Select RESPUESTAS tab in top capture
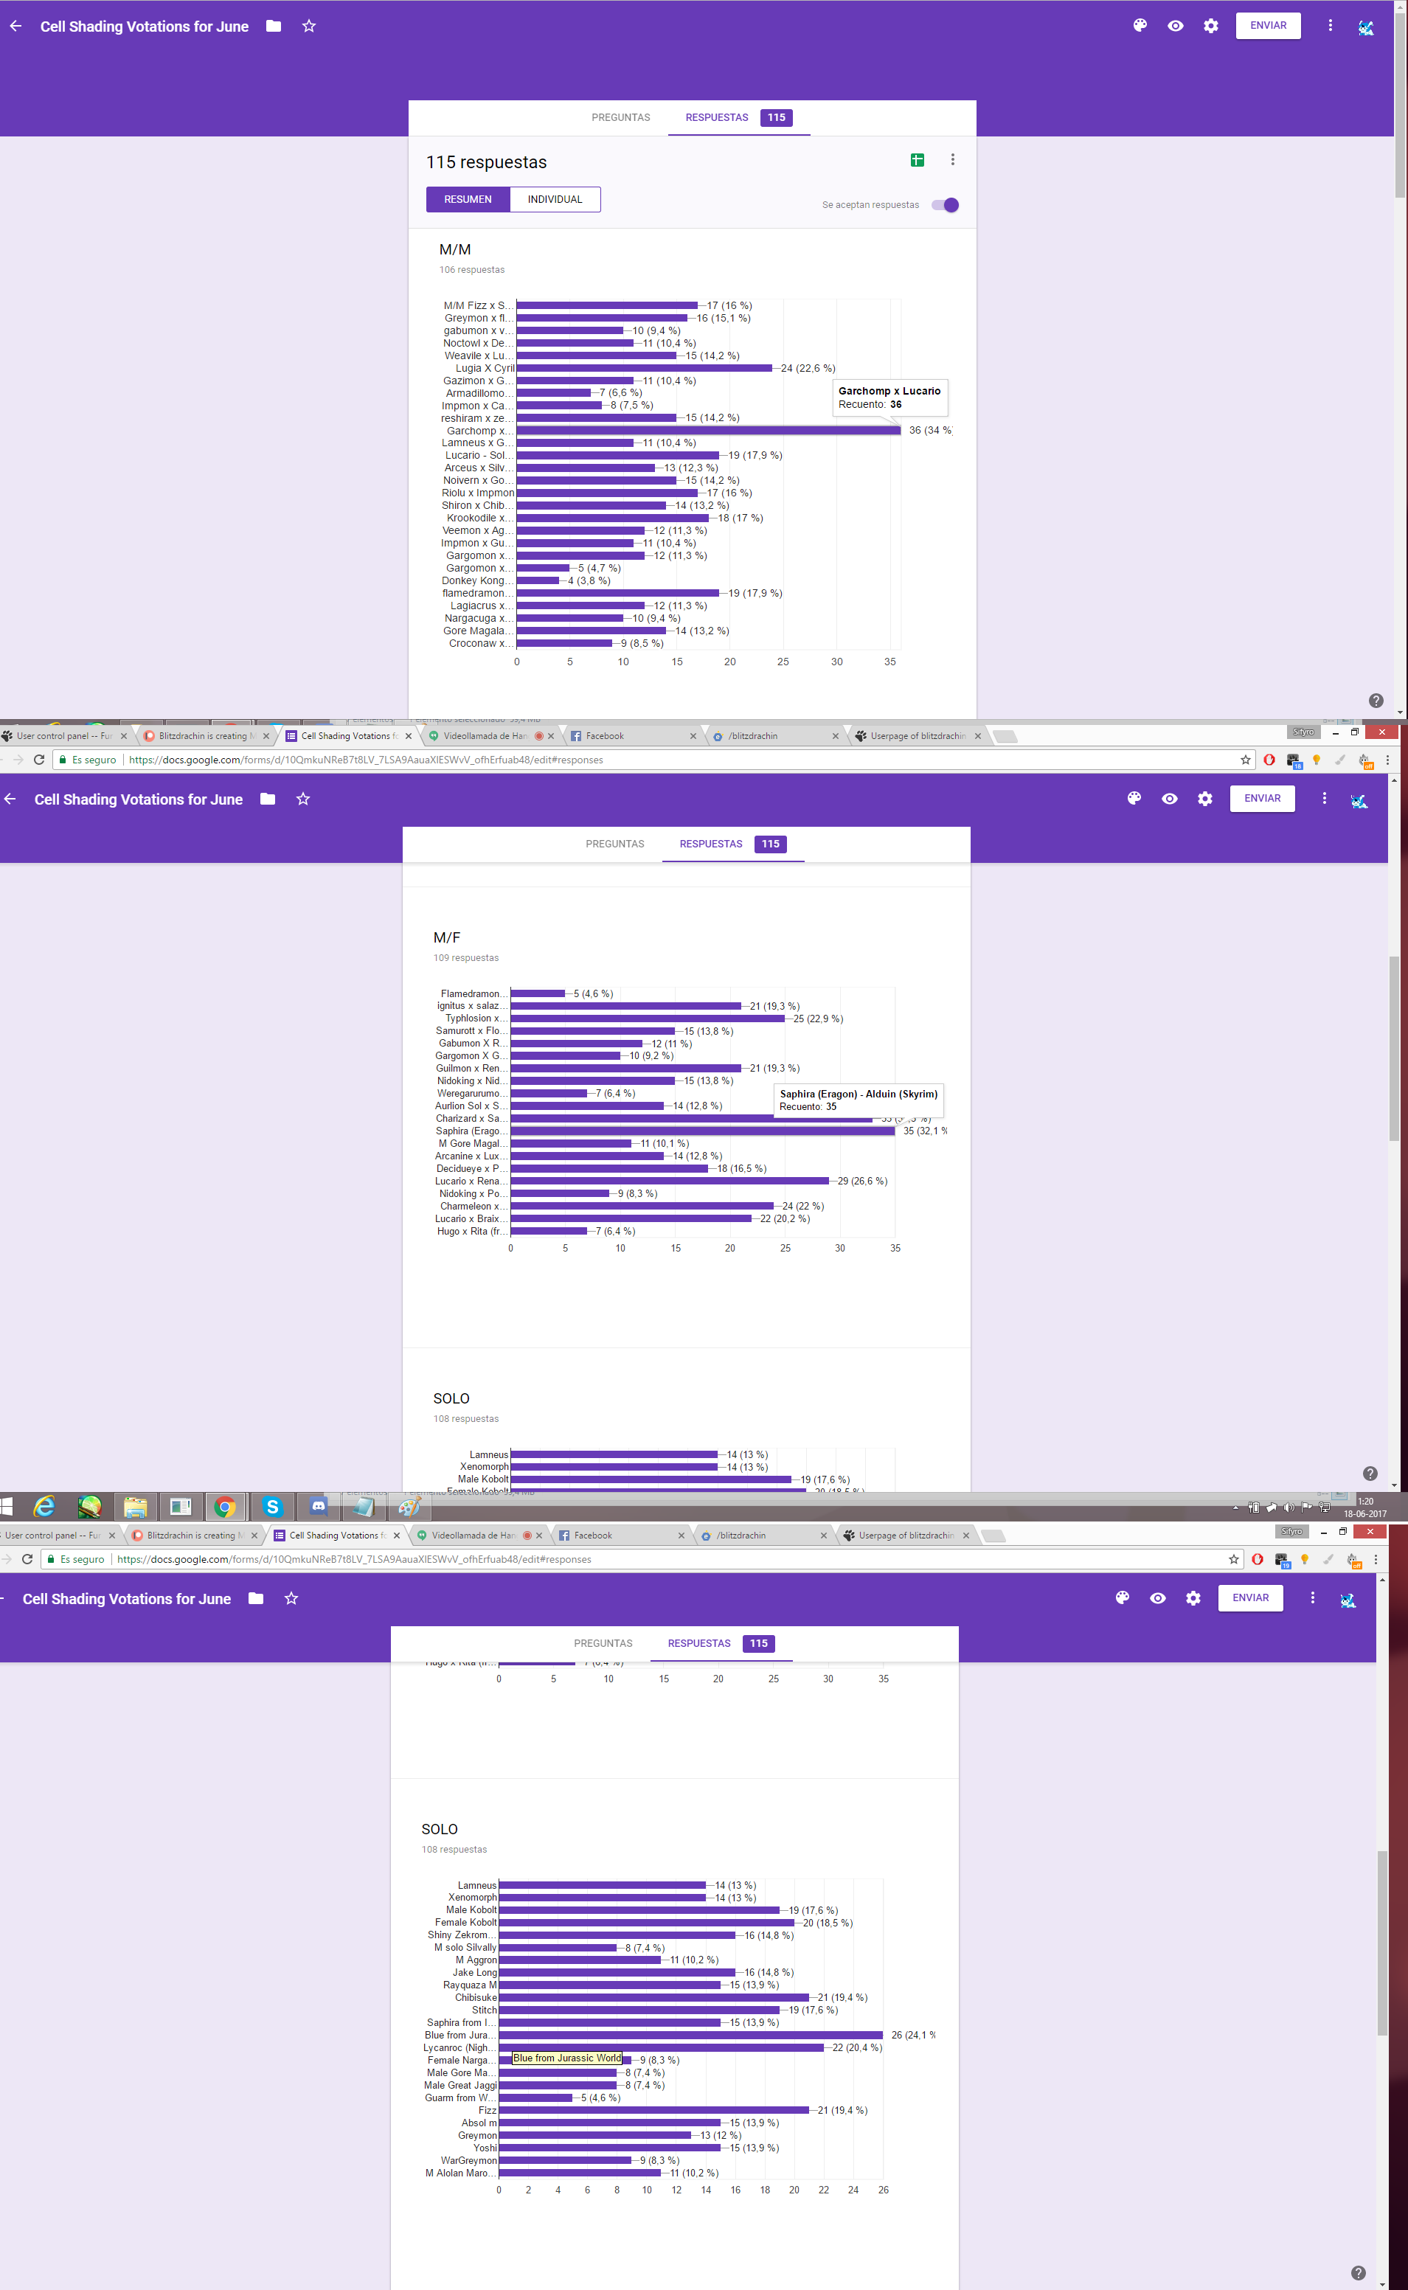The height and width of the screenshot is (2290, 1408). tap(738, 117)
